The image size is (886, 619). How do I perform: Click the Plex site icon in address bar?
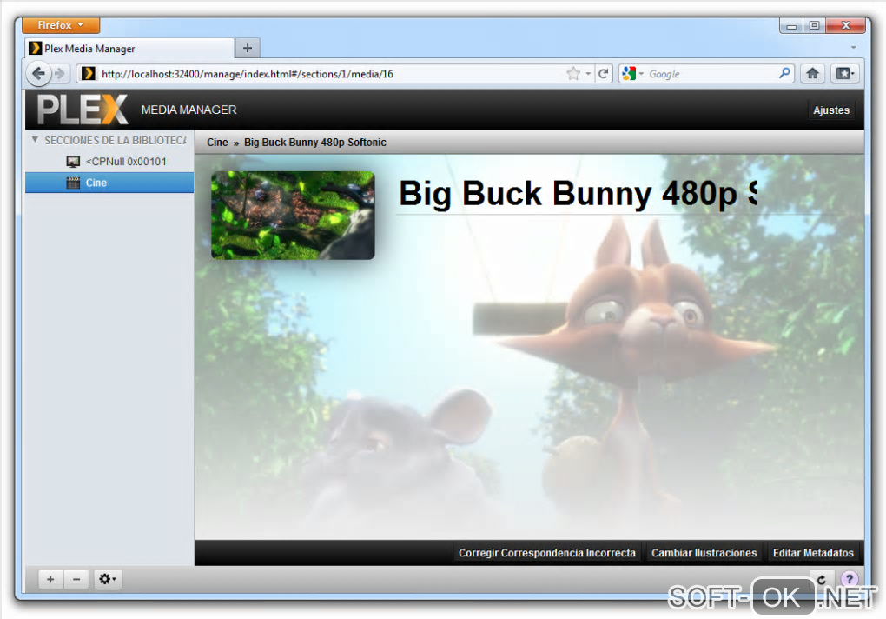pos(88,74)
